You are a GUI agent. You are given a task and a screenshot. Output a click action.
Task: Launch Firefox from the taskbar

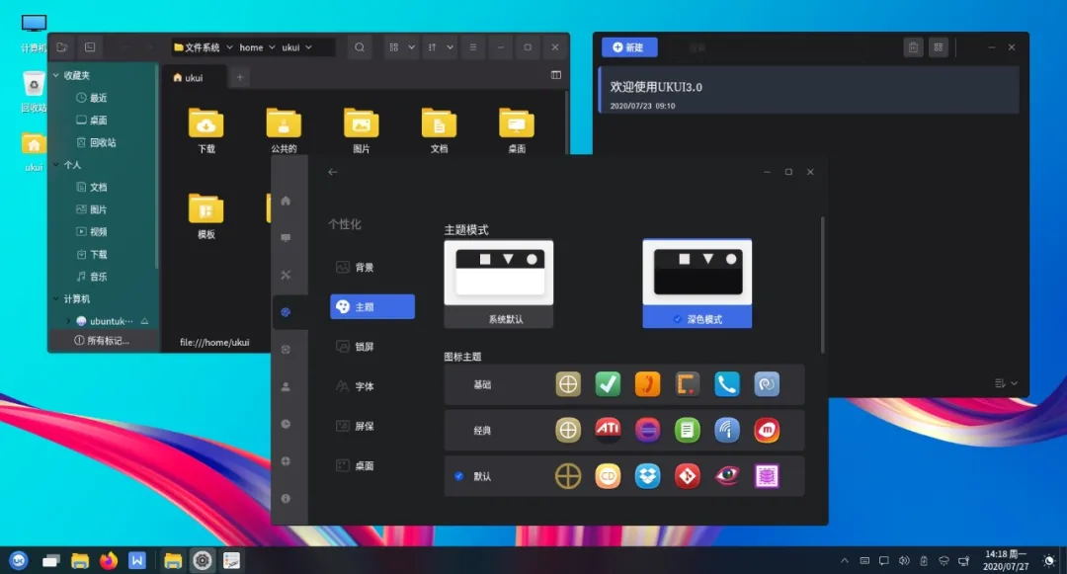(109, 561)
